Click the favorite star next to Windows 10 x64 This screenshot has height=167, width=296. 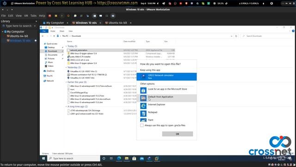point(36,41)
